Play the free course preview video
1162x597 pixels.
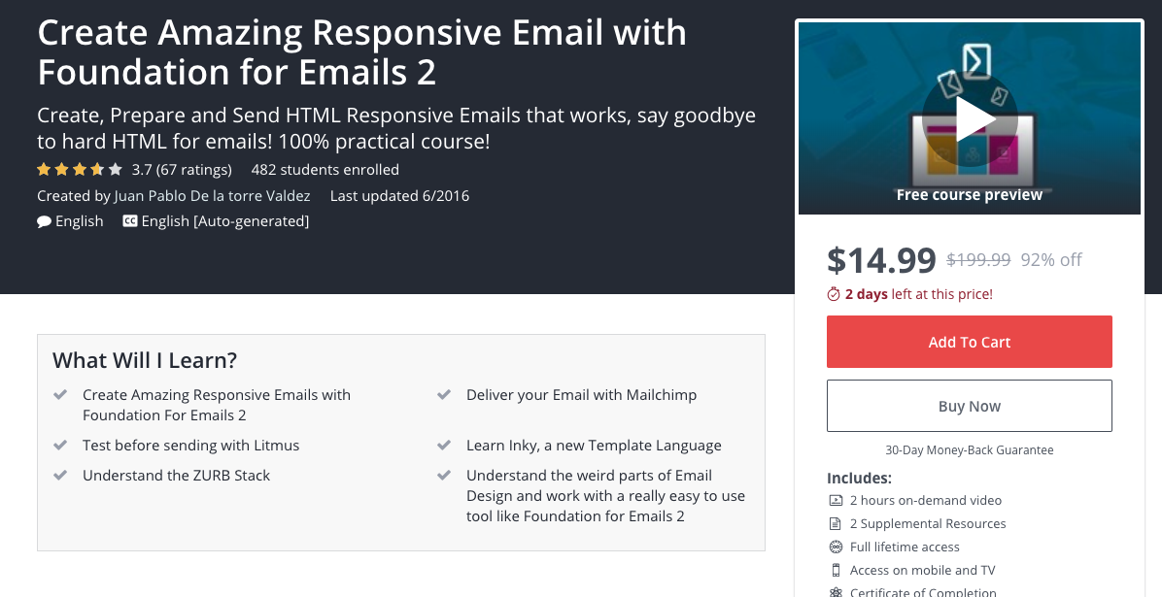pyautogui.click(x=970, y=118)
